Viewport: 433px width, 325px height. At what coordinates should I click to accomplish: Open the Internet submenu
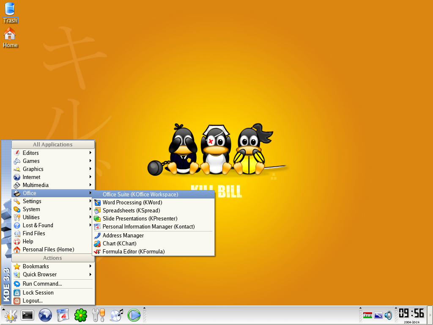pos(52,177)
